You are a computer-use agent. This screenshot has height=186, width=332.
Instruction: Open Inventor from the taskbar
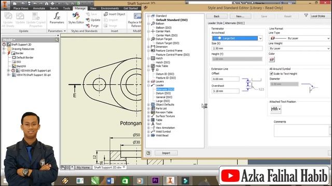[x=170, y=180]
